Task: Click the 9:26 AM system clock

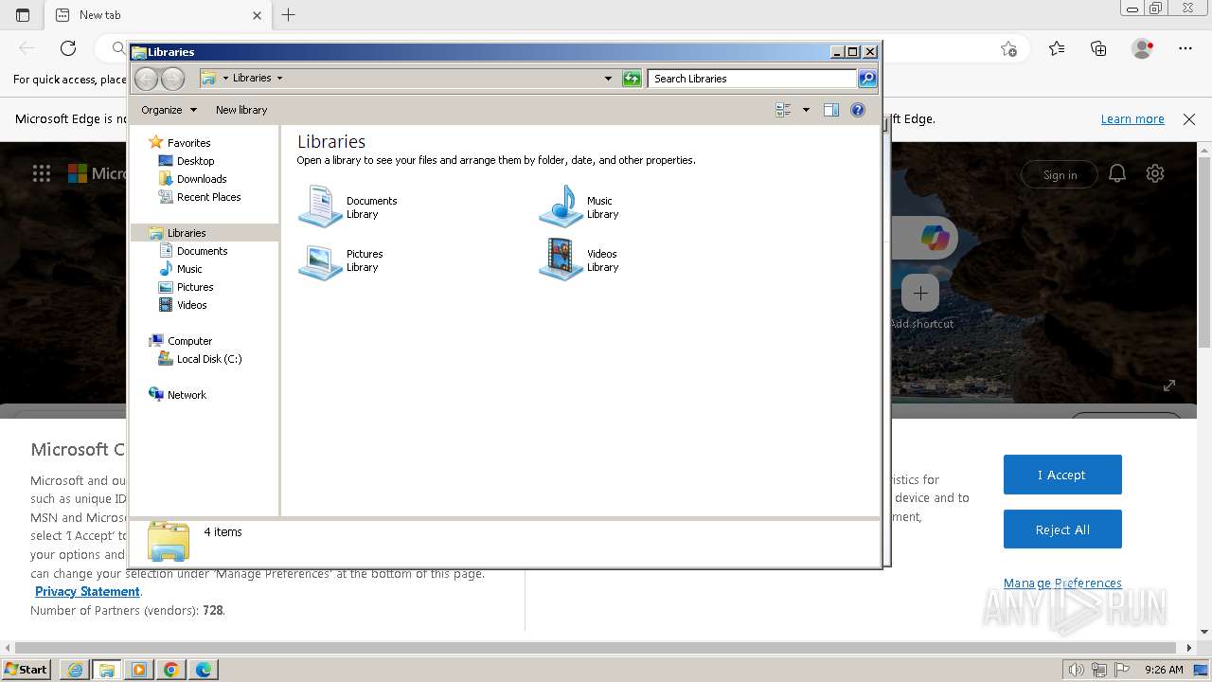Action: tap(1164, 670)
